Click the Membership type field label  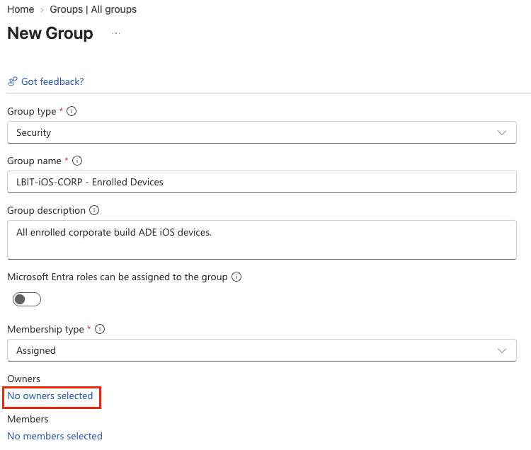pyautogui.click(x=46, y=329)
